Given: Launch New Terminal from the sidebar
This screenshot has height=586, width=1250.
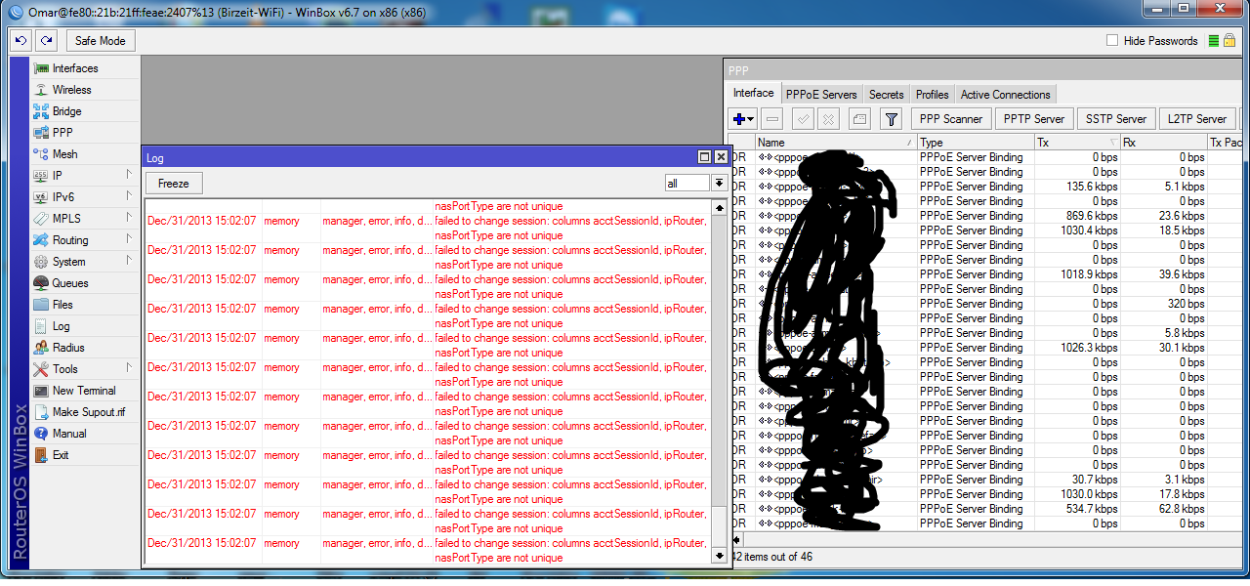Looking at the screenshot, I should 84,391.
